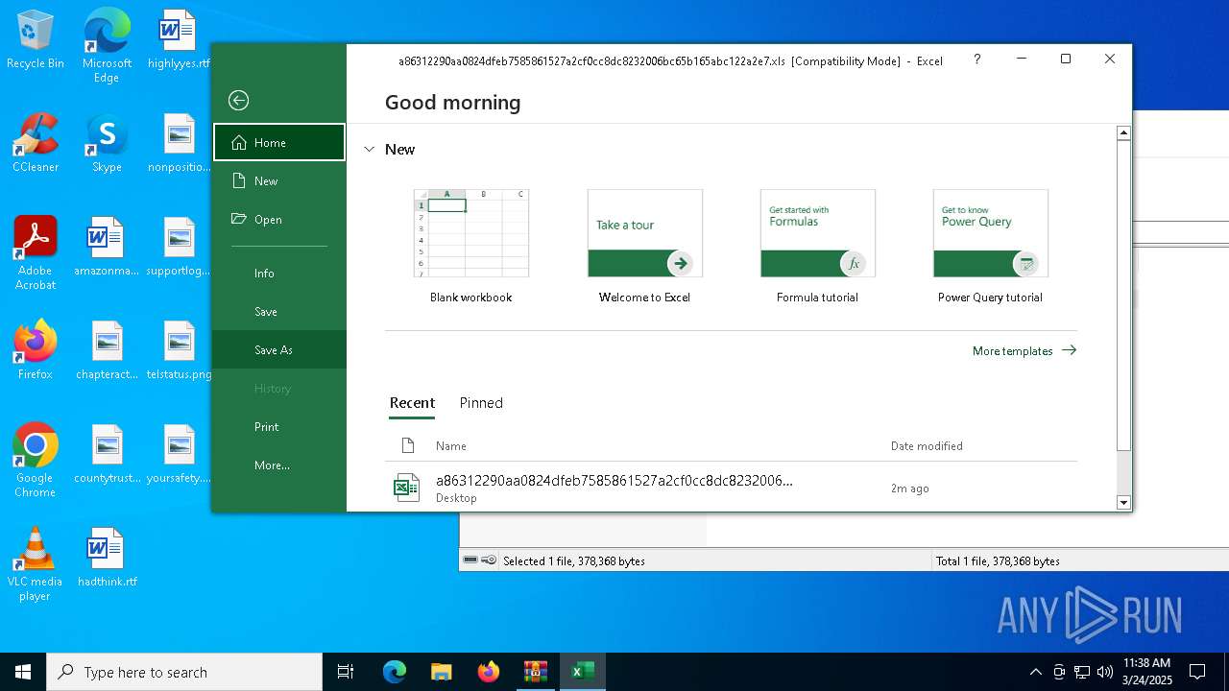Click the taskbar search box
This screenshot has width=1229, height=691.
(x=184, y=672)
